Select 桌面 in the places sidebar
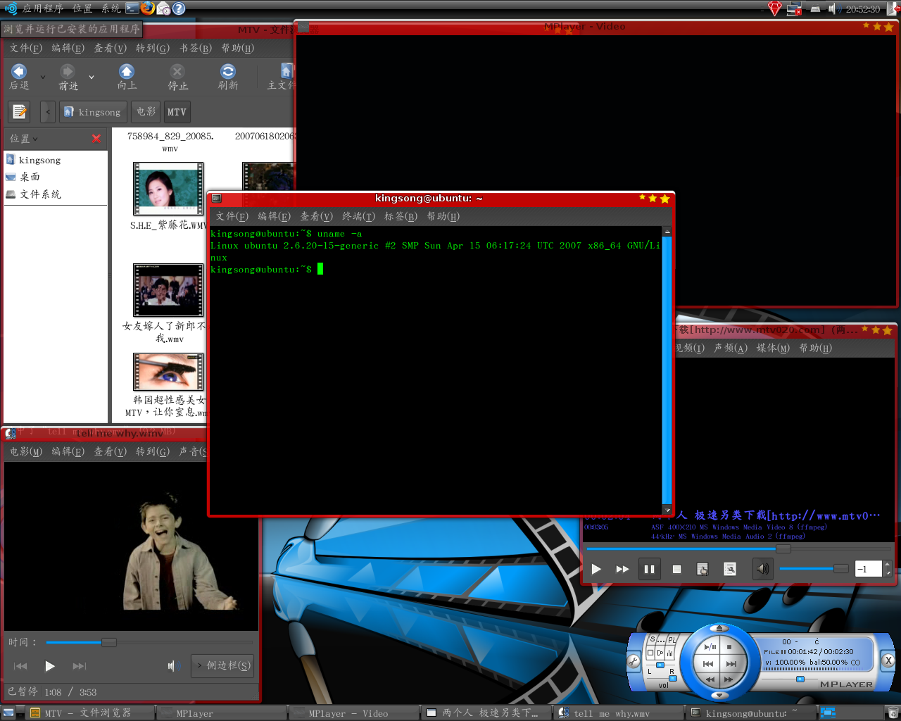Viewport: 901px width, 721px height. click(x=30, y=177)
